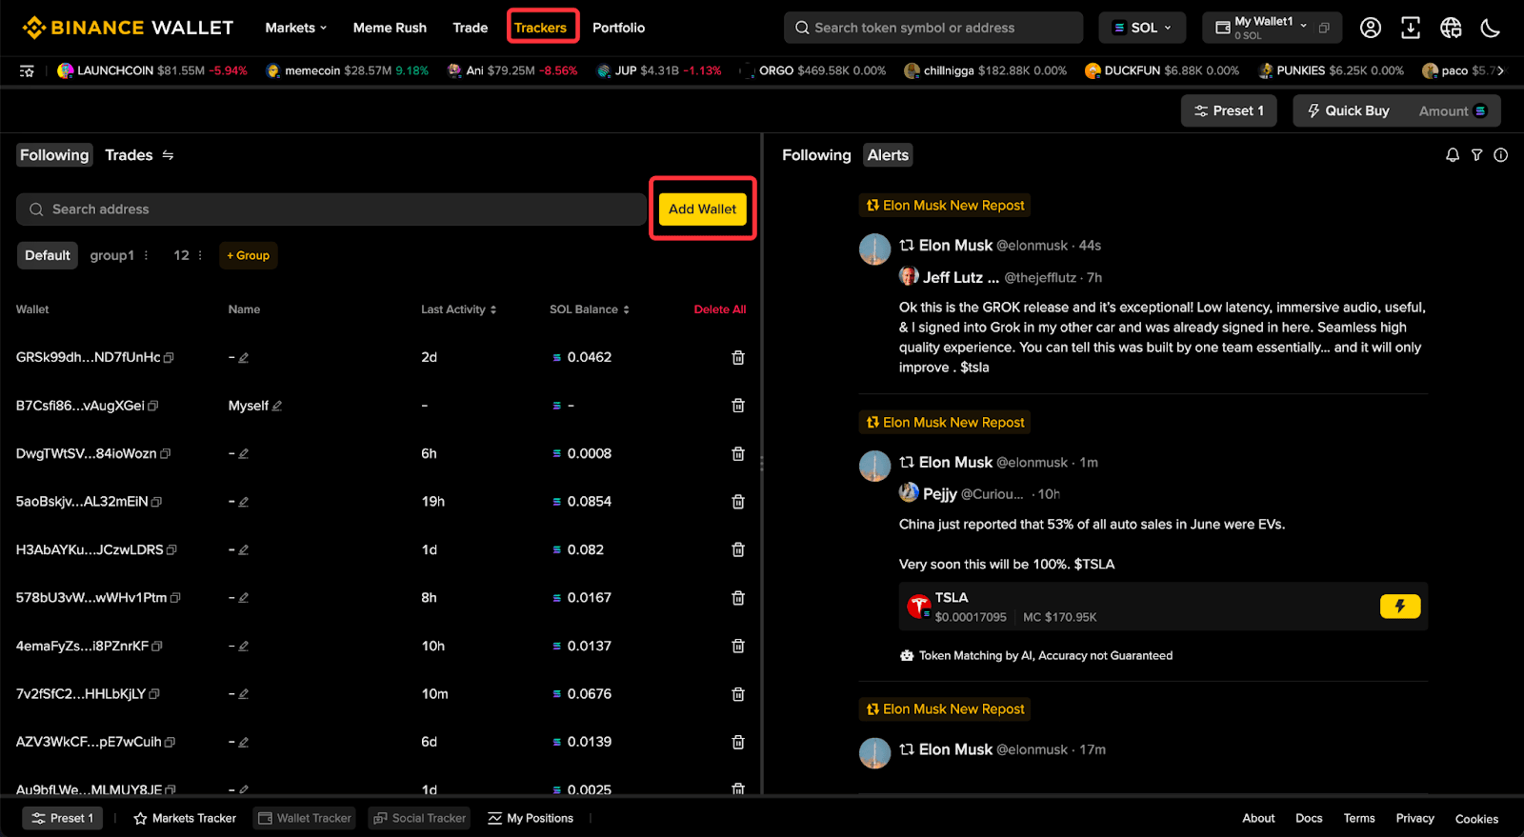Screen dimensions: 1524x837
Task: Open the alerts filter funnel icon
Action: pos(1476,155)
